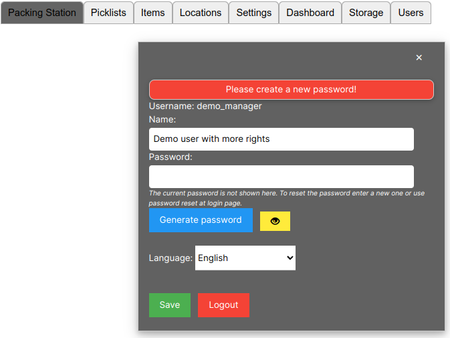The image size is (450, 338).
Task: Click the red 'Please create a new password!' banner
Action: click(x=292, y=90)
